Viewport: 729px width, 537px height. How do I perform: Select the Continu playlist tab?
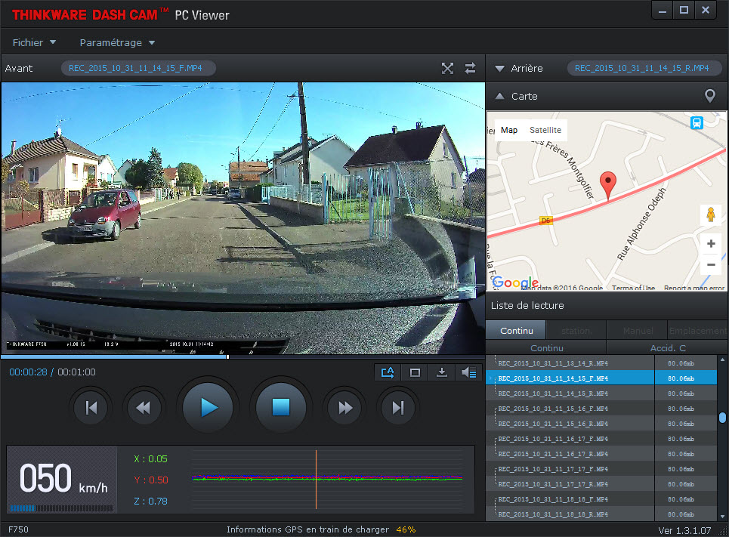click(516, 331)
